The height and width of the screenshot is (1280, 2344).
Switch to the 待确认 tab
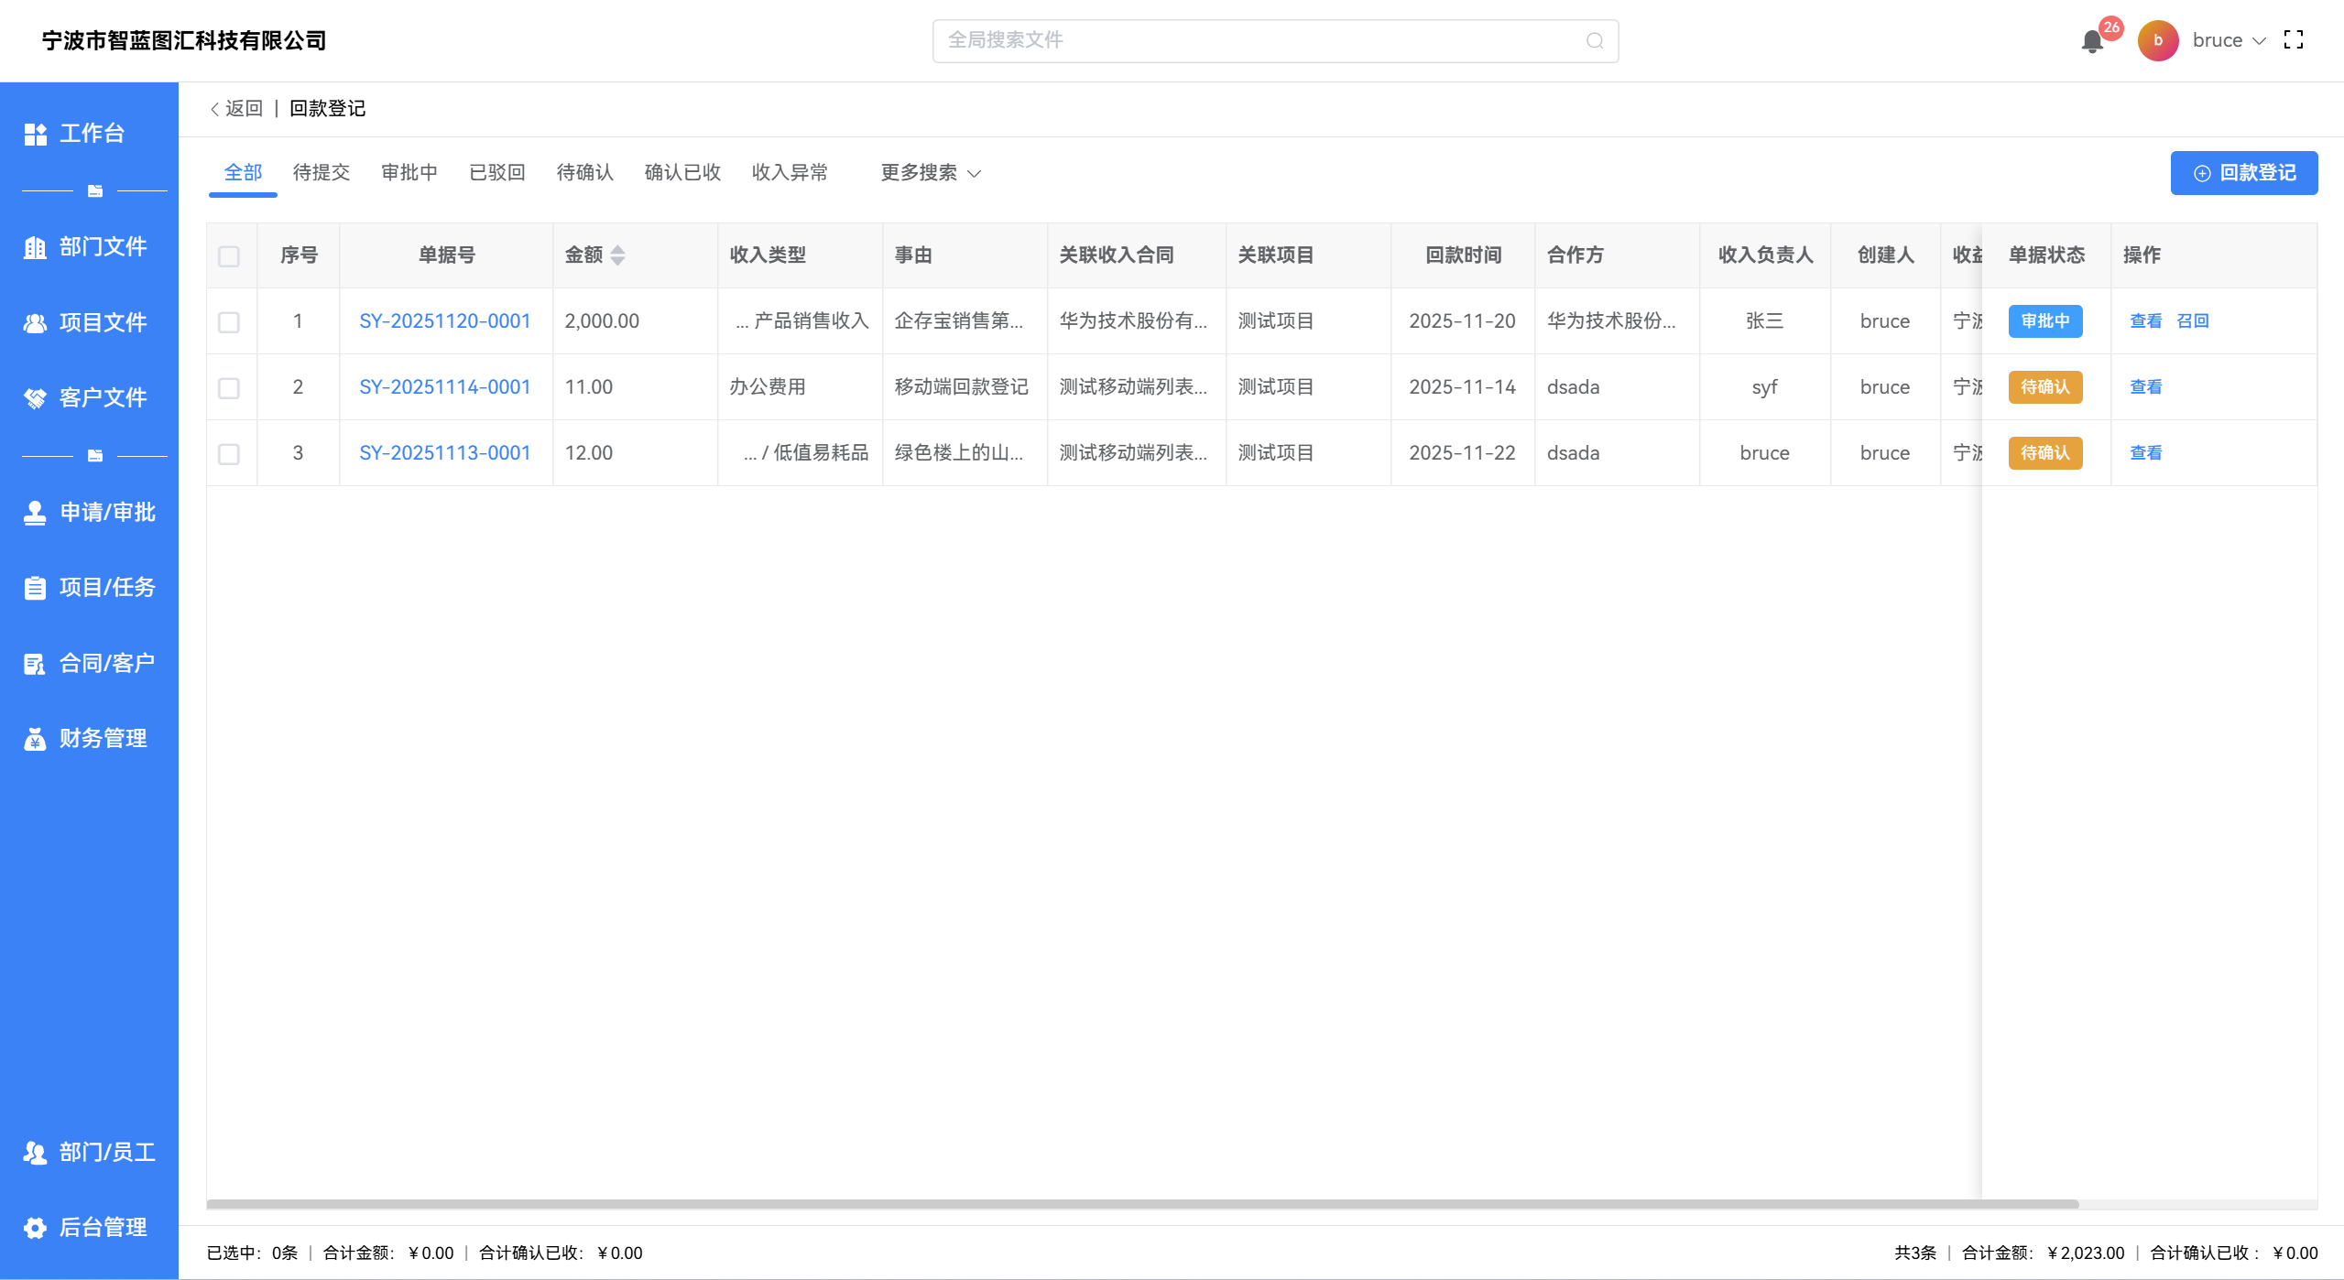[x=584, y=173]
